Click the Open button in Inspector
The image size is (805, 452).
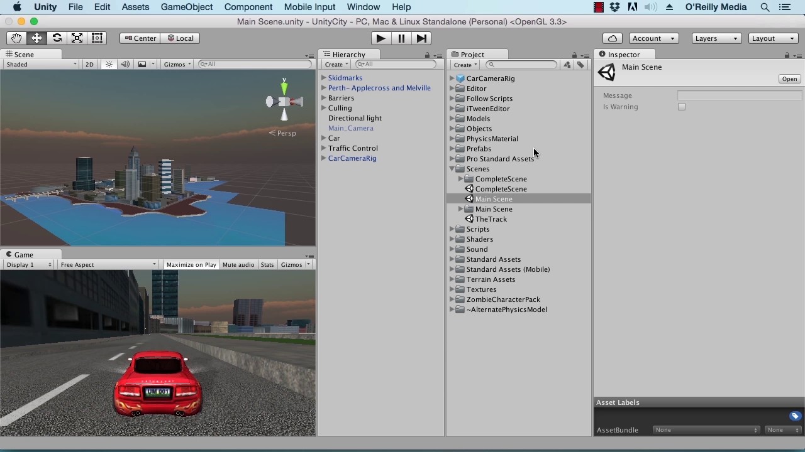click(x=789, y=79)
